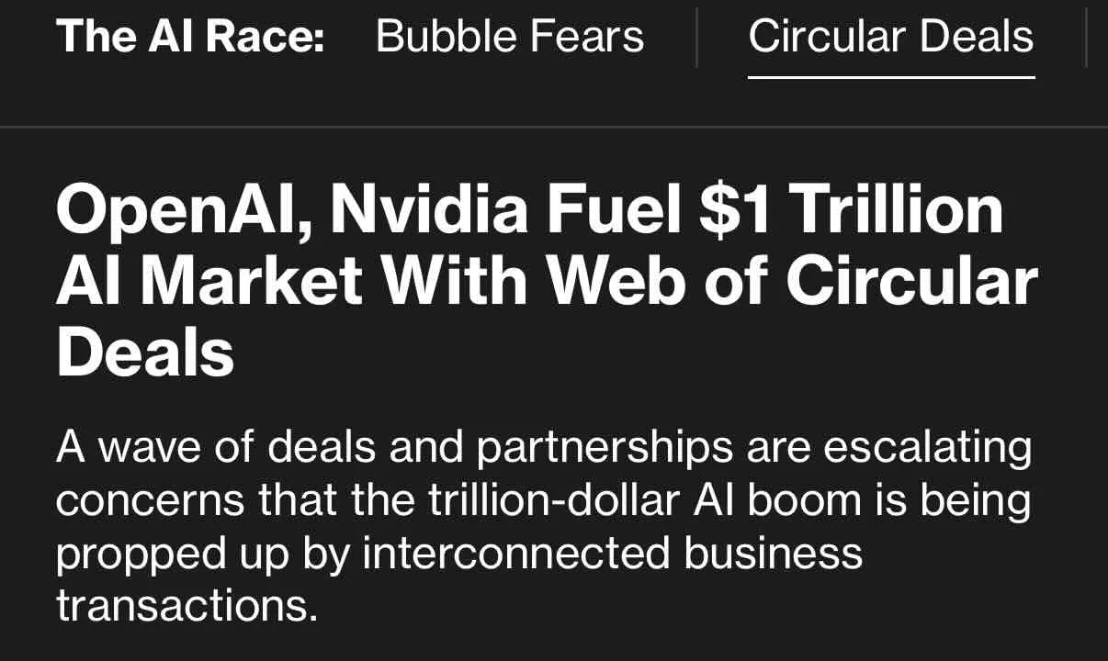Click the underline beneath Circular Deals tab
Screen dimensions: 1108x661
[x=891, y=77]
